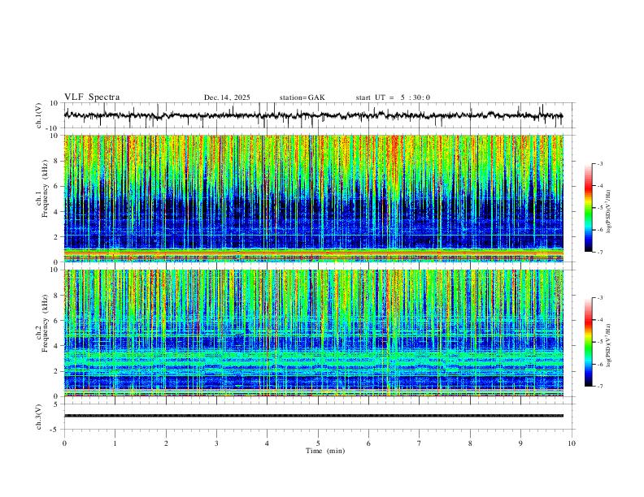Click the "6" kHz tick on ch.2 frequency axis
The height and width of the screenshot is (497, 644).
click(x=57, y=321)
